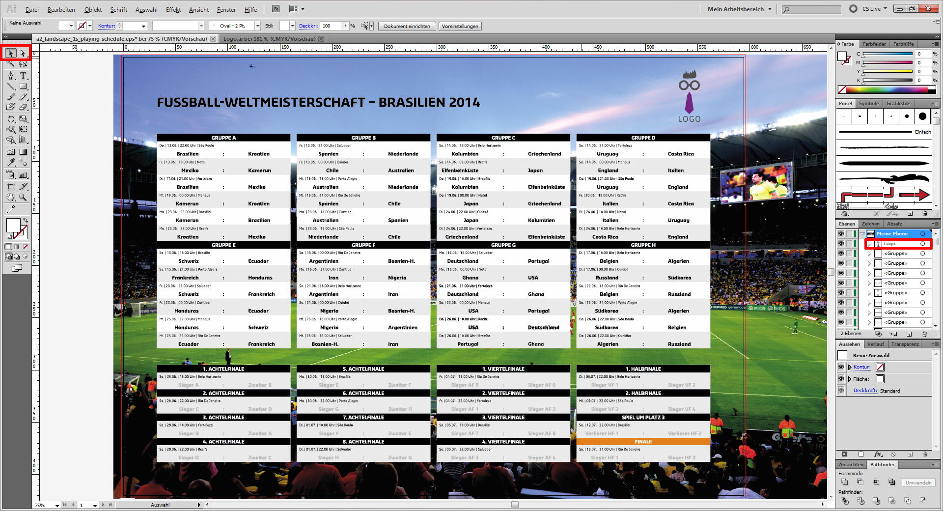Click the Umwandeln button in Pathfinder
Image resolution: width=943 pixels, height=511 pixels.
pyautogui.click(x=918, y=483)
